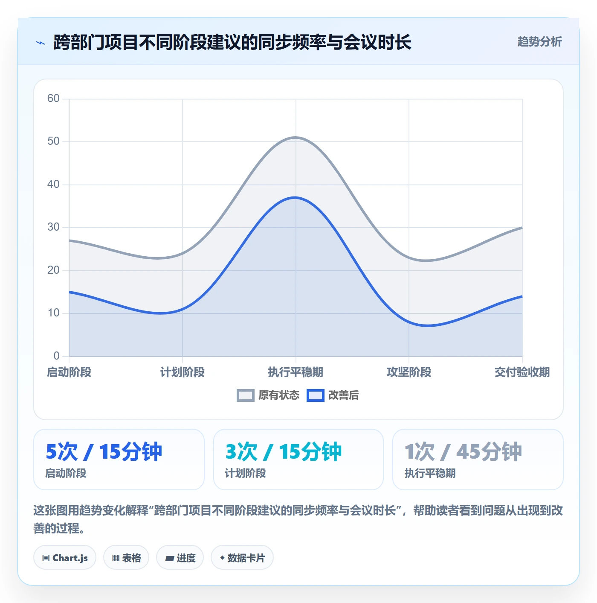
Task: Click the y-axis value 50
Action: (53, 141)
